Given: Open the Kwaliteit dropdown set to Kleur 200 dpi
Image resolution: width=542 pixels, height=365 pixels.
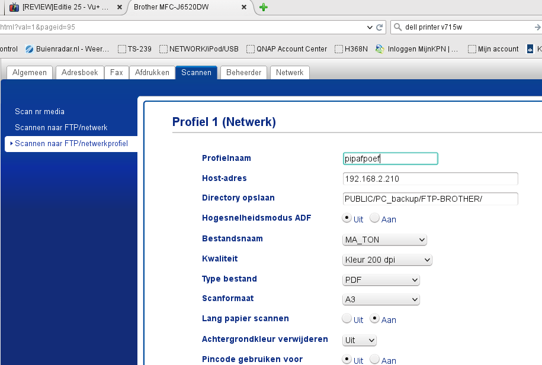Looking at the screenshot, I should tap(387, 260).
